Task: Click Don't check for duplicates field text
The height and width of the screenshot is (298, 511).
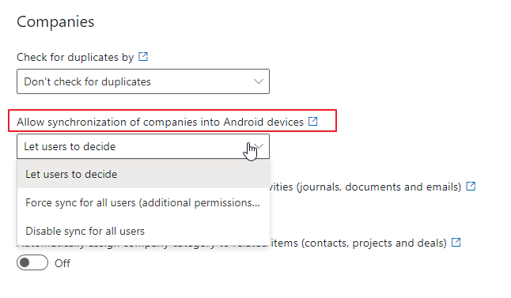Action: (87, 81)
